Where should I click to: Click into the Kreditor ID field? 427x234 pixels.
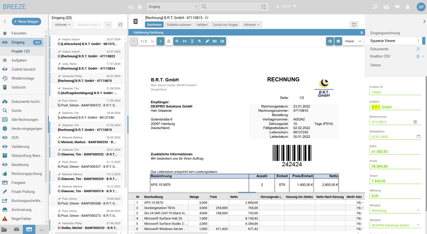[395, 92]
